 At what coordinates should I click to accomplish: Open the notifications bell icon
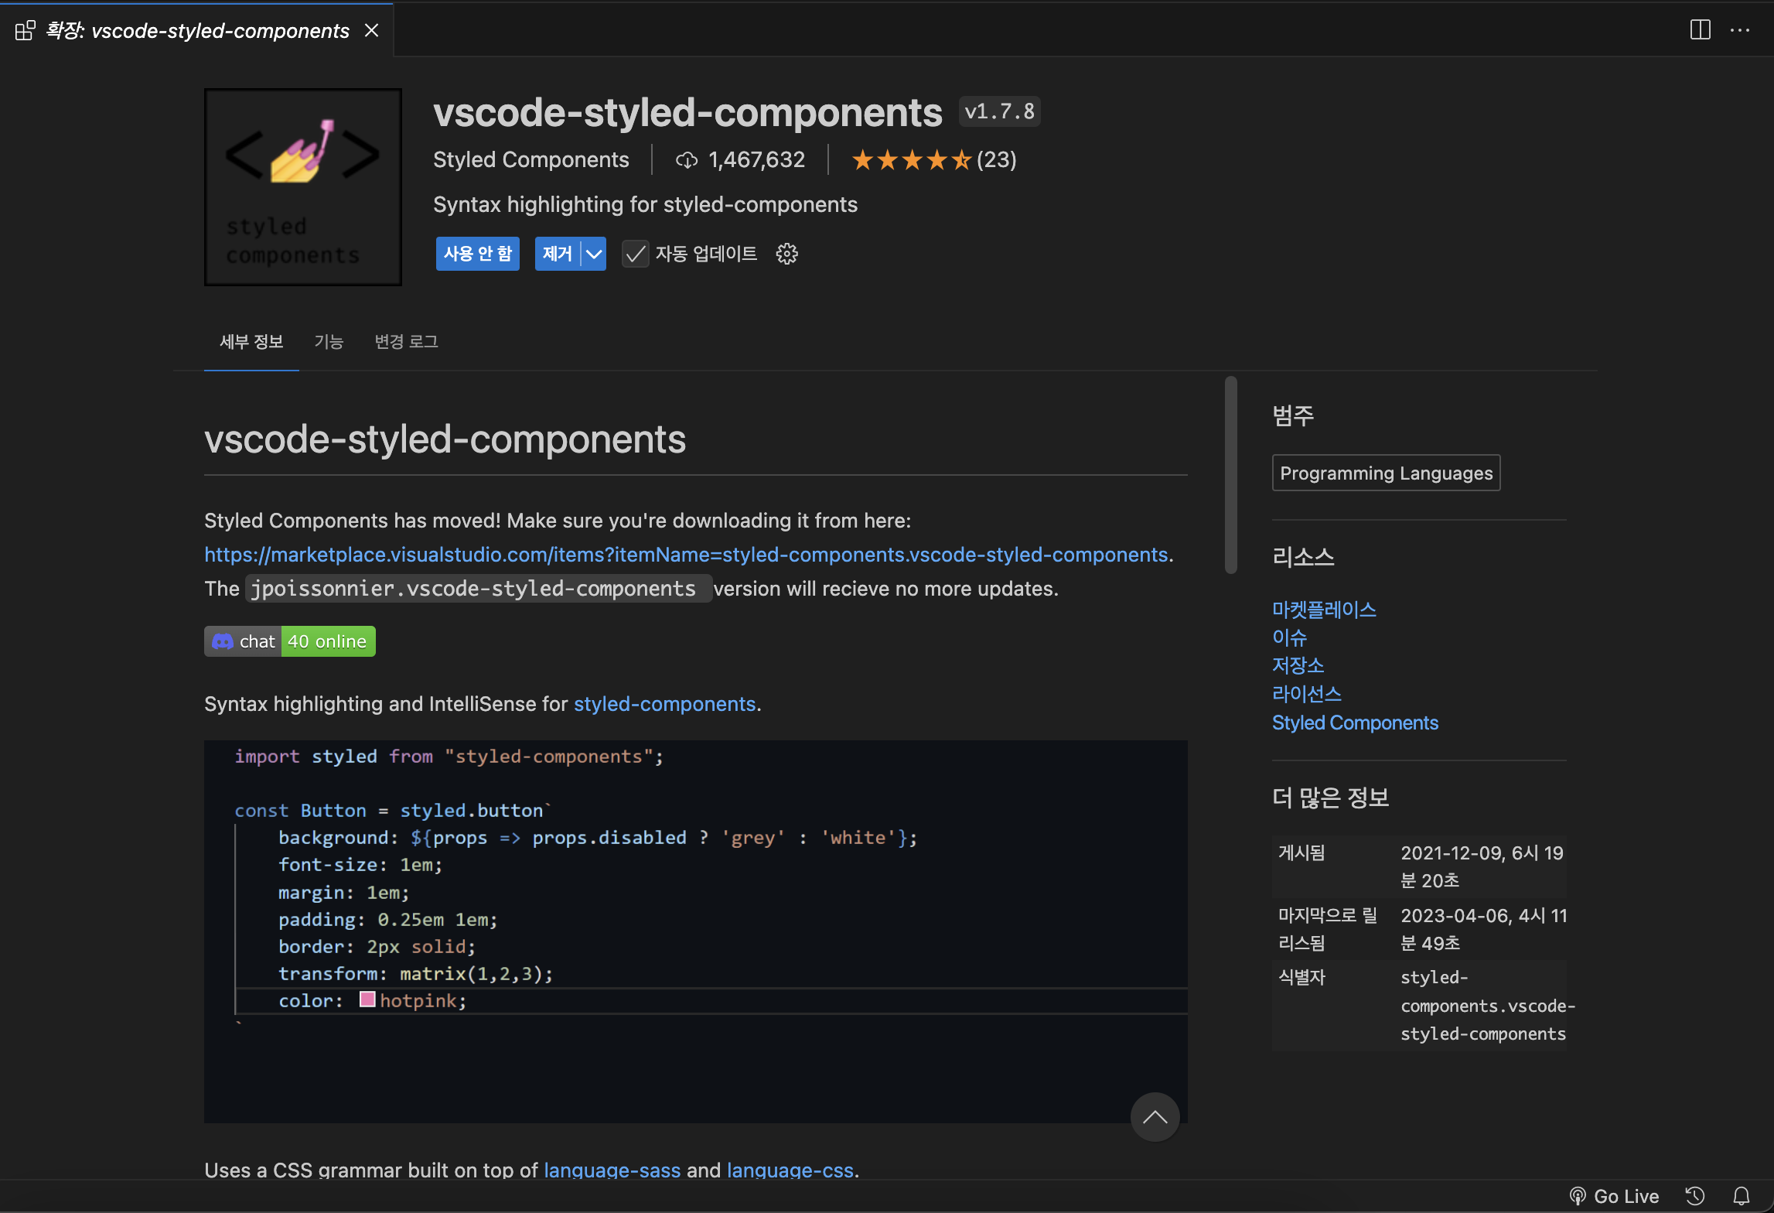point(1742,1196)
